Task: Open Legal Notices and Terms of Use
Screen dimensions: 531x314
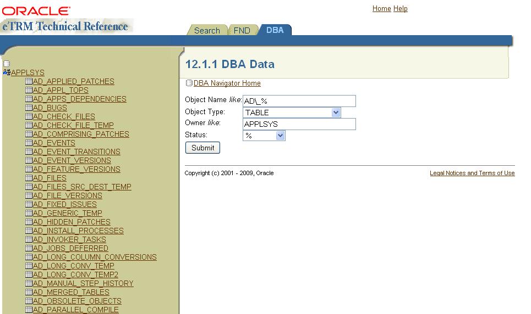Action: [x=472, y=173]
